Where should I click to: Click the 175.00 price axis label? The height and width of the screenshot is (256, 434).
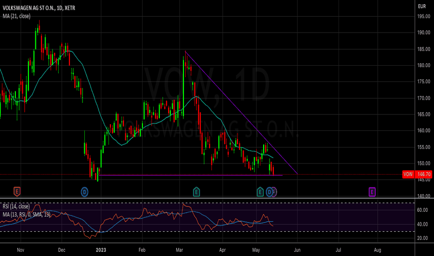(424, 81)
